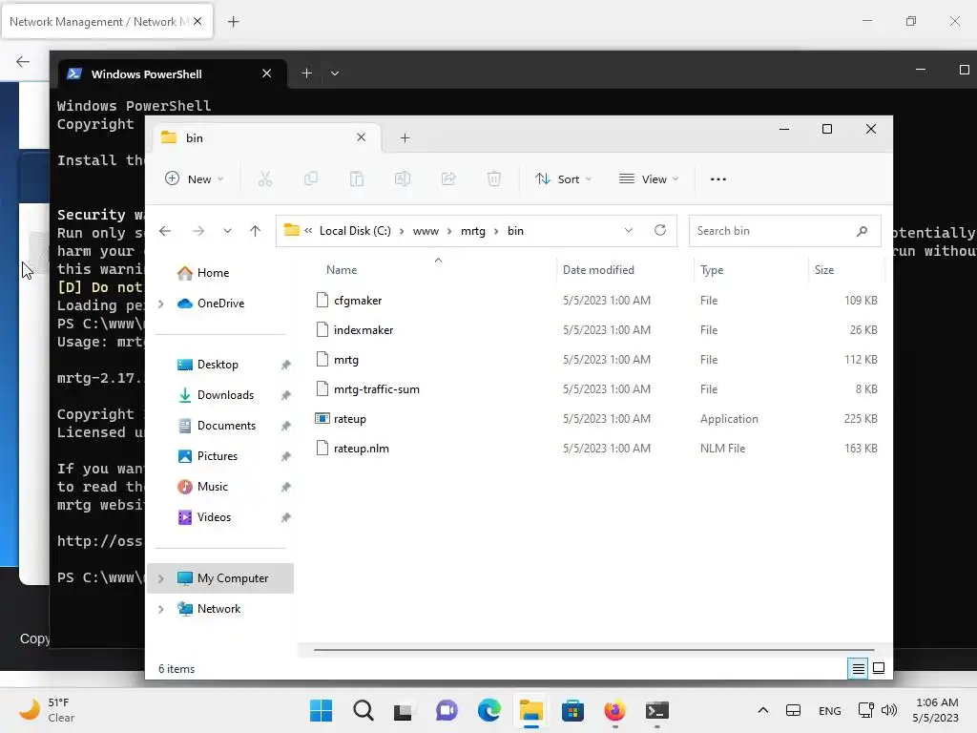Switch to large icons view layout icon
Screen dimensions: 977x733
(879, 668)
